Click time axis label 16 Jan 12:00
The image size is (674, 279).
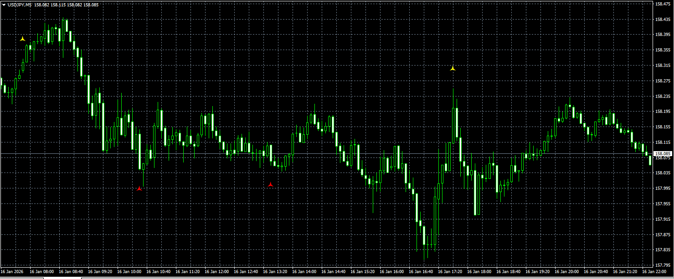(x=216, y=272)
